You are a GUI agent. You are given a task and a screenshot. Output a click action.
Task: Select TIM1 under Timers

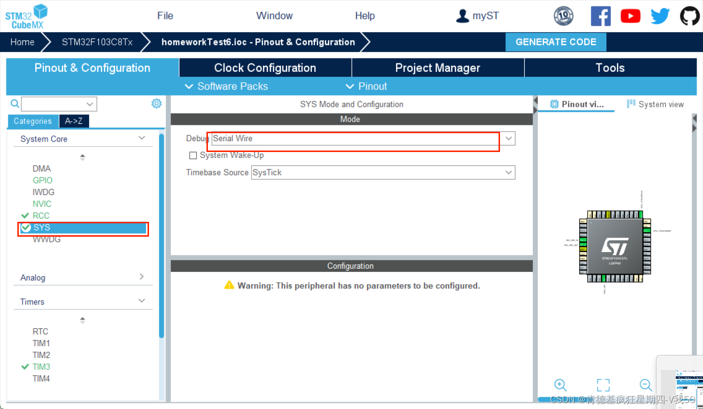tap(41, 344)
